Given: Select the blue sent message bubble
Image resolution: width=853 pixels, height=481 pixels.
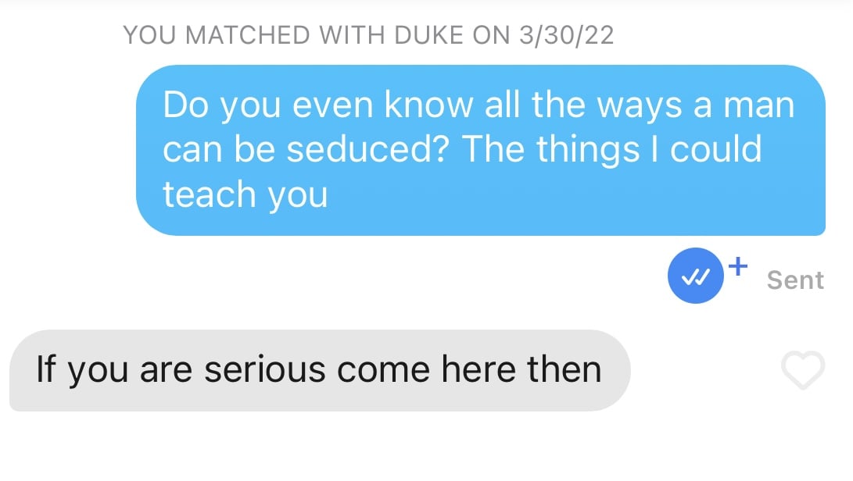Looking at the screenshot, I should coord(481,150).
